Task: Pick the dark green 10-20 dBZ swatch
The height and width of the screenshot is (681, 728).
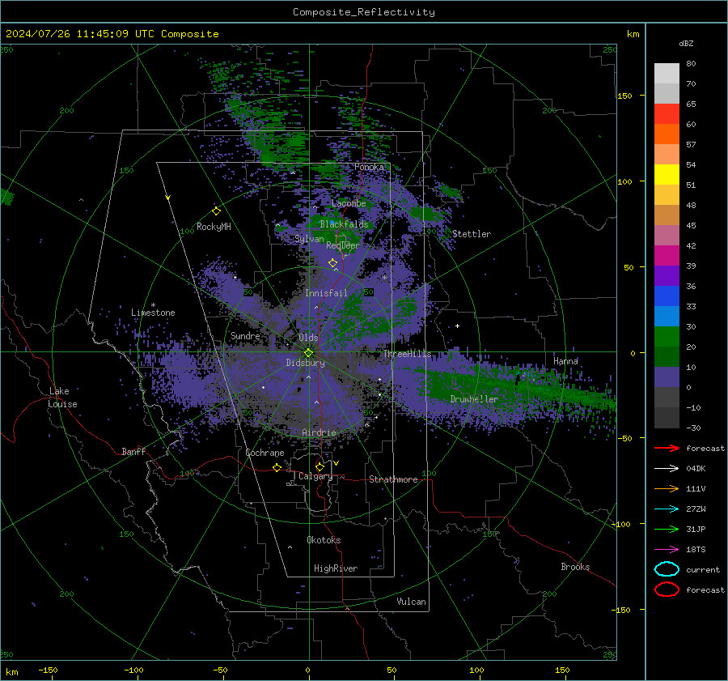Action: tap(667, 357)
